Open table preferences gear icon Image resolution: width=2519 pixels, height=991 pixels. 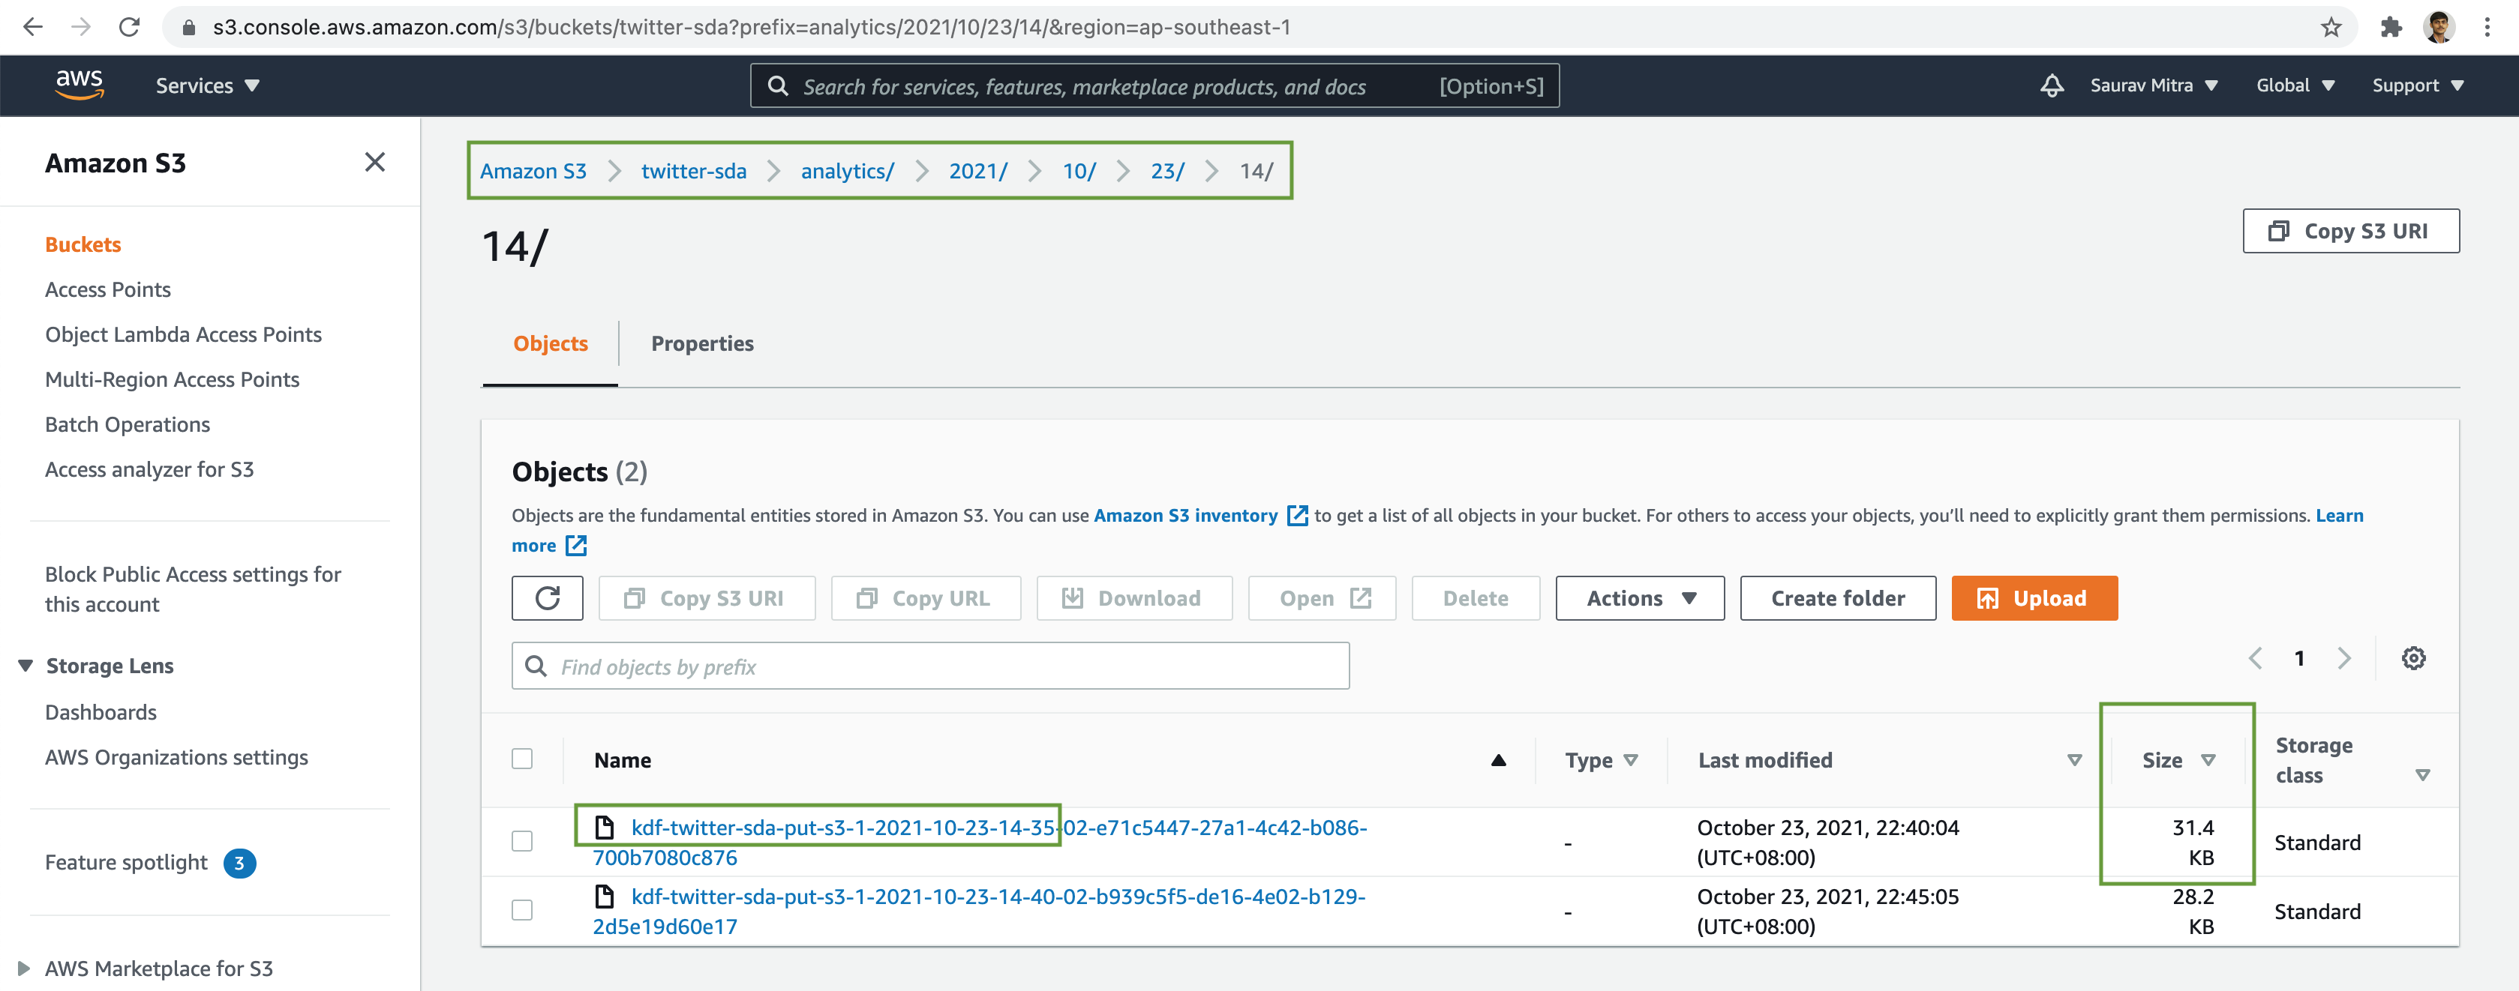coord(2413,659)
